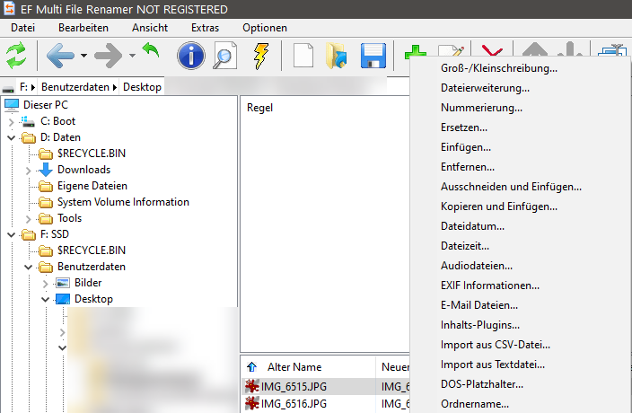Click the red X delete rule icon

[x=492, y=51]
